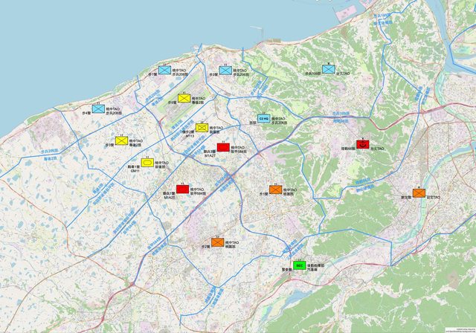The height and width of the screenshot is (333, 476).
Task: Select the orange 步1營 infantry marker
Action: (x=276, y=190)
